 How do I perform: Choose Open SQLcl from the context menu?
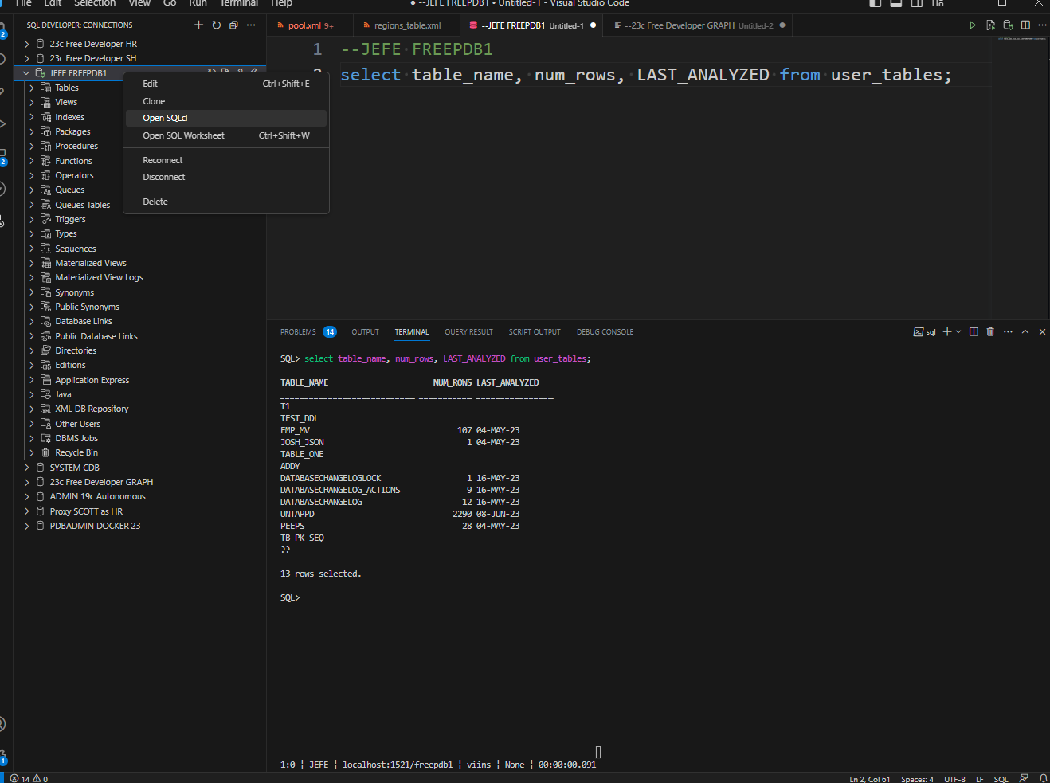[x=165, y=118]
